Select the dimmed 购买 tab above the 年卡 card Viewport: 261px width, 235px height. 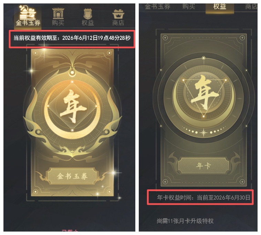pyautogui.click(x=189, y=7)
